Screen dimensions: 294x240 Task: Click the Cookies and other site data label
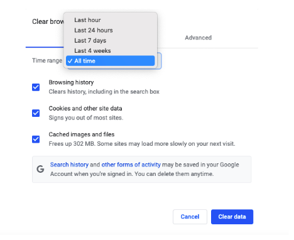[x=85, y=109]
